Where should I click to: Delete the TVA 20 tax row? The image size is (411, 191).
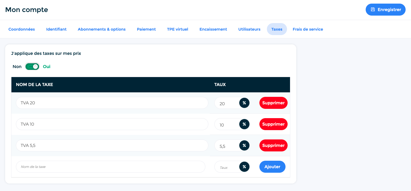273,103
